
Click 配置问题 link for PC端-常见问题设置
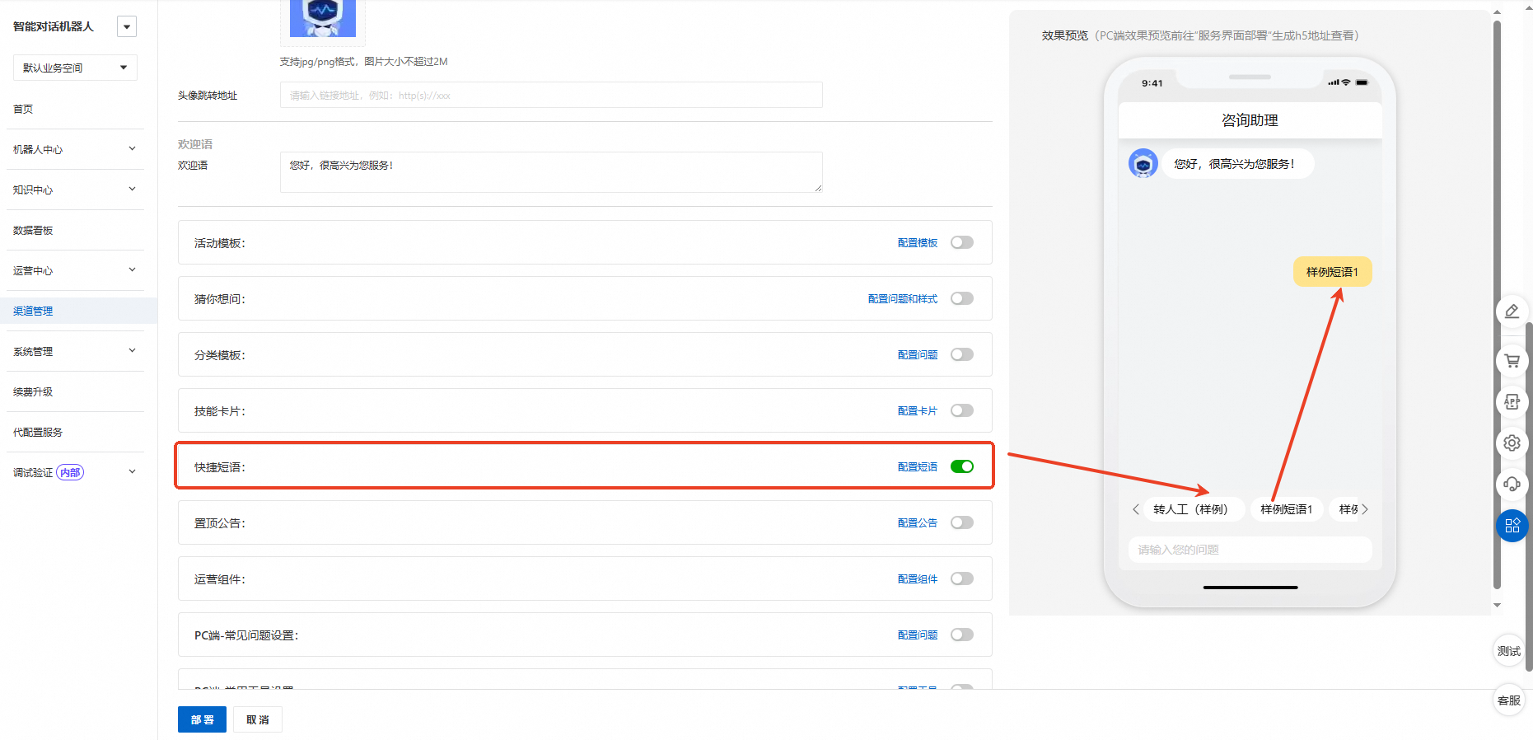(918, 635)
